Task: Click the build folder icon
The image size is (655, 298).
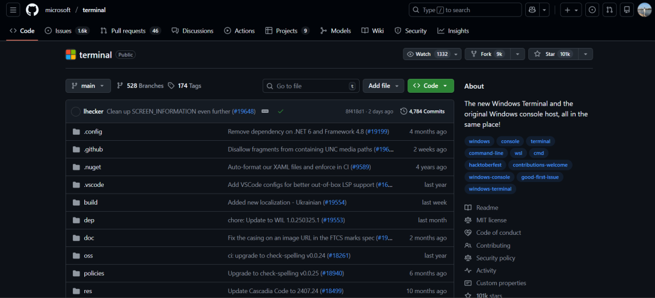Action: (76, 202)
